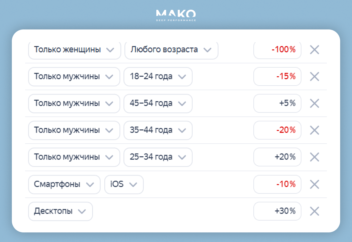Click the +30% bid adjustment field

point(277,211)
